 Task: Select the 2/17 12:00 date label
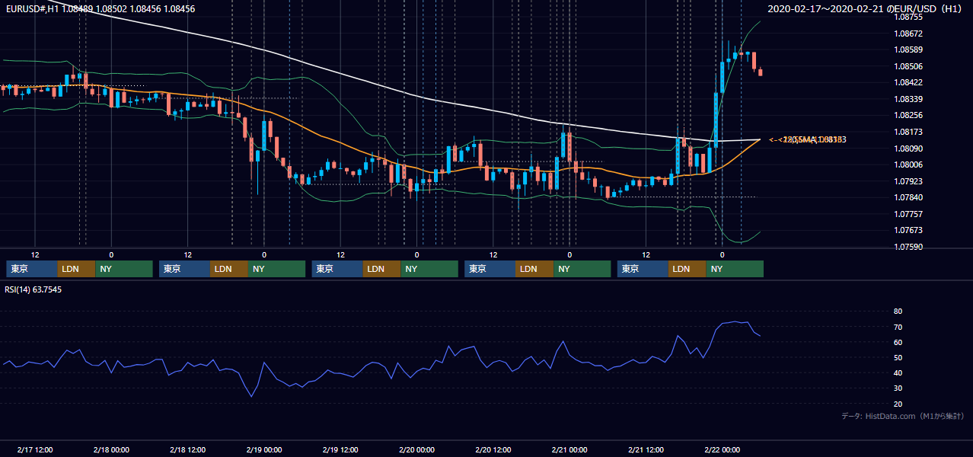click(x=35, y=450)
